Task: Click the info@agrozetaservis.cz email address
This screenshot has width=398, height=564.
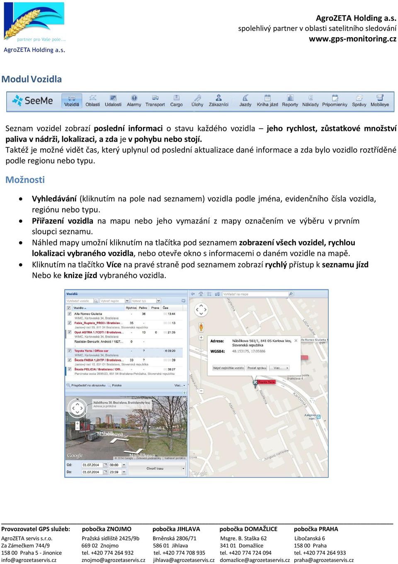Action: click(29, 560)
